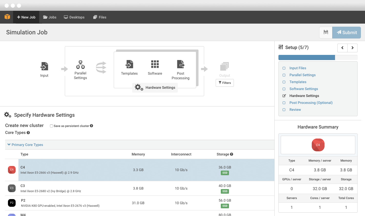The image size is (365, 216).
Task: Open the Files tab
Action: tap(100, 17)
